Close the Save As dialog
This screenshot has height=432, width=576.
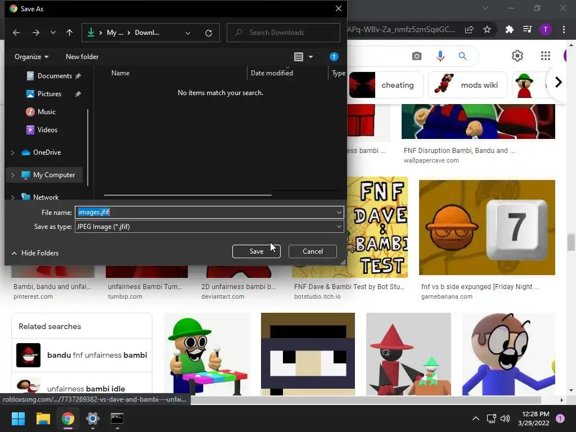(x=338, y=8)
